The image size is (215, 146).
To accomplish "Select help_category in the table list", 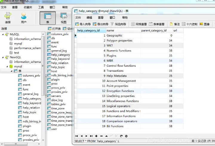I will tap(59, 55).
